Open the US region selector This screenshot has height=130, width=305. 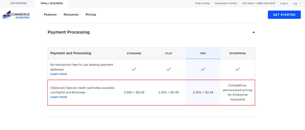296,4
